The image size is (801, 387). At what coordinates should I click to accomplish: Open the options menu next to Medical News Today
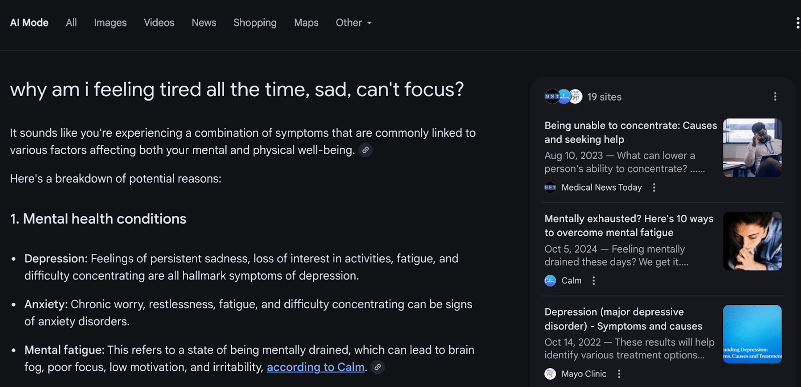(x=654, y=188)
